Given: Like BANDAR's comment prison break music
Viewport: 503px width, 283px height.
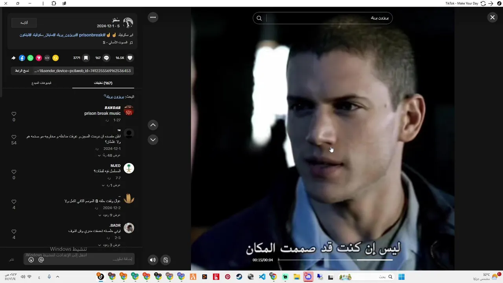Looking at the screenshot, I should tap(14, 114).
